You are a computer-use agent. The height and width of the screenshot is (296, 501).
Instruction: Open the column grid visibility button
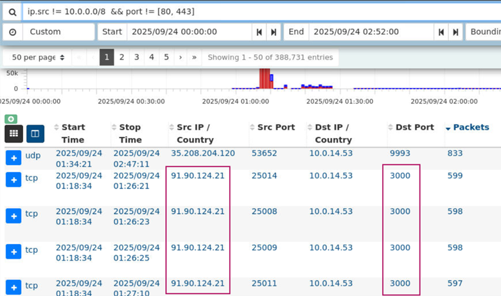[x=13, y=134]
